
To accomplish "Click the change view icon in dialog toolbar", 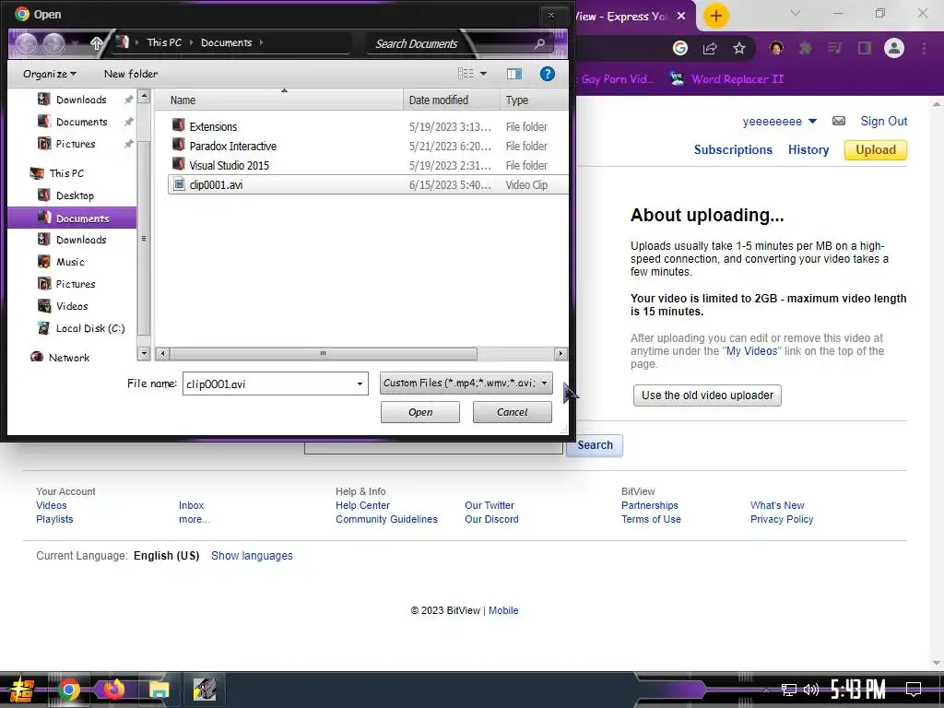I will coord(466,74).
